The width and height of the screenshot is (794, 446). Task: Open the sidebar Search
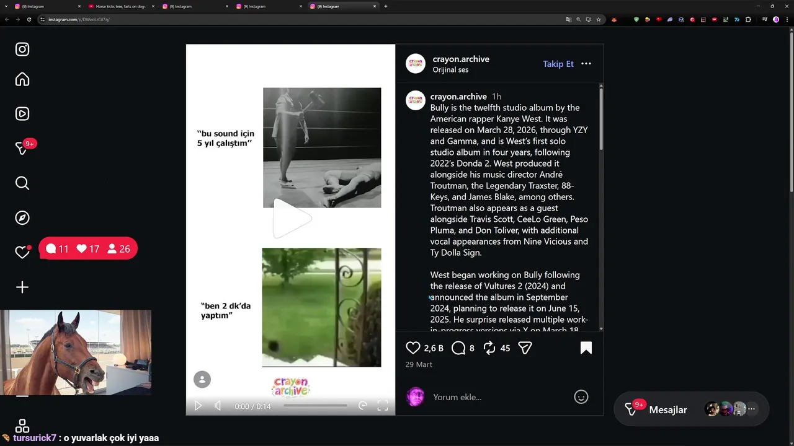tap(22, 183)
